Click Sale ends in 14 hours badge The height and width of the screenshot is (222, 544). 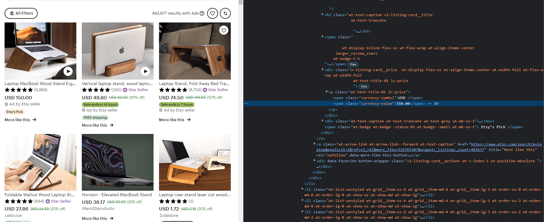point(100,104)
